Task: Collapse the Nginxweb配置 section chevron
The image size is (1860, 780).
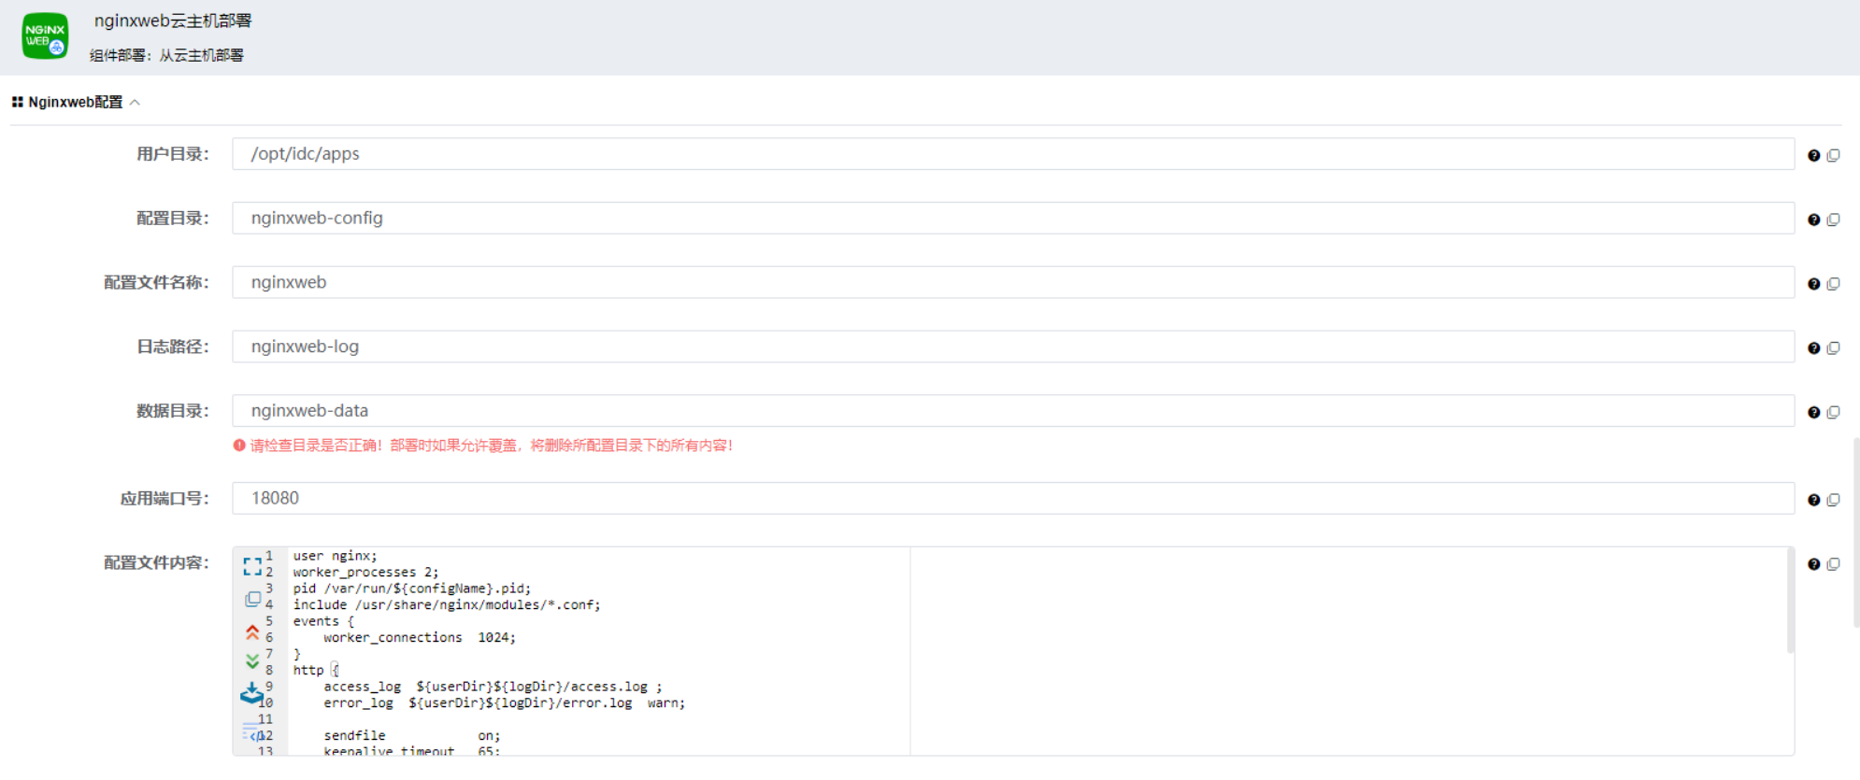Action: (x=136, y=102)
